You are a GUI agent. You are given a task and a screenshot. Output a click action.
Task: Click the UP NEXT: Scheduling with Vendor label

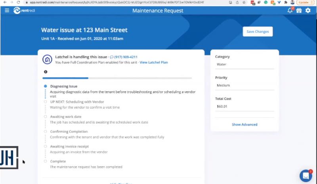click(x=77, y=102)
